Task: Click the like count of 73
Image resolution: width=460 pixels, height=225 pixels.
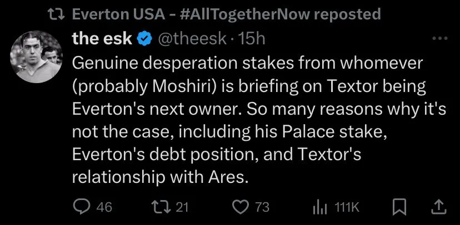Action: [262, 207]
